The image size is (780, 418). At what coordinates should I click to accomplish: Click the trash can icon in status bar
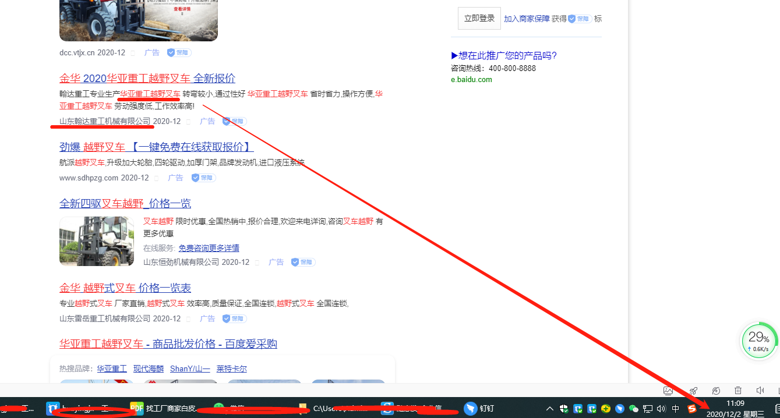(738, 391)
